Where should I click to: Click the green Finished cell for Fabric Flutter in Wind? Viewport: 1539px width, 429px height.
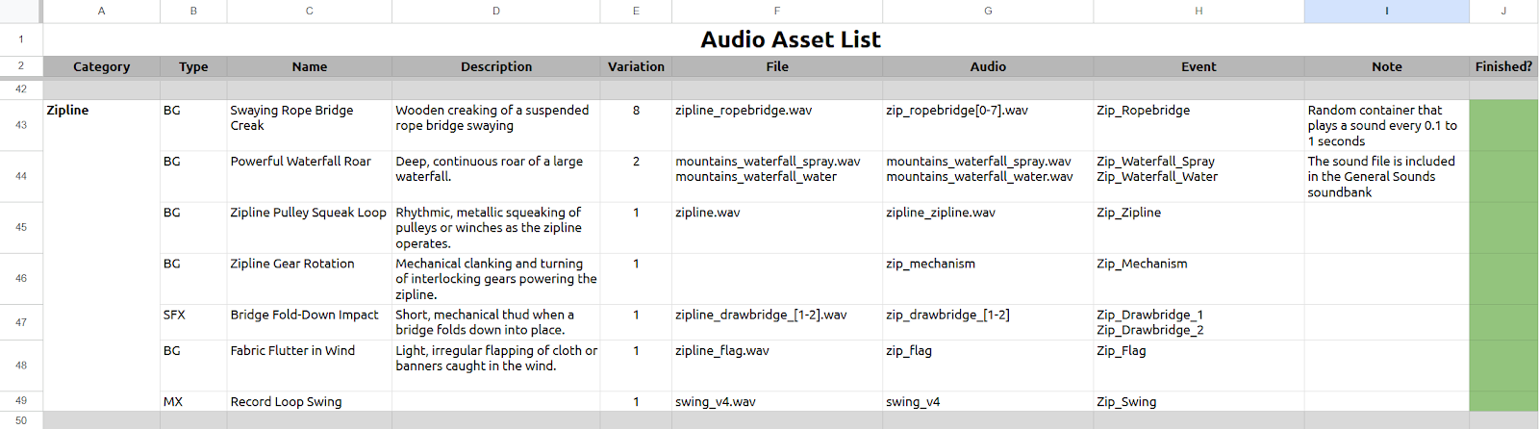[1502, 366]
